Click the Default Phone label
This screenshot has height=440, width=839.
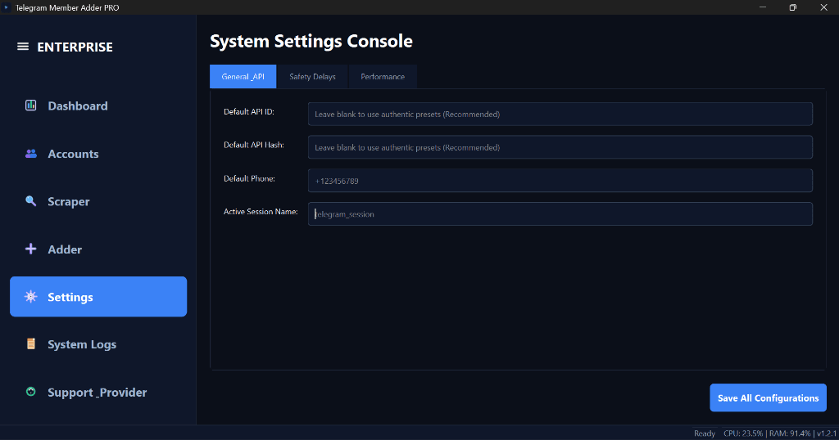(249, 178)
